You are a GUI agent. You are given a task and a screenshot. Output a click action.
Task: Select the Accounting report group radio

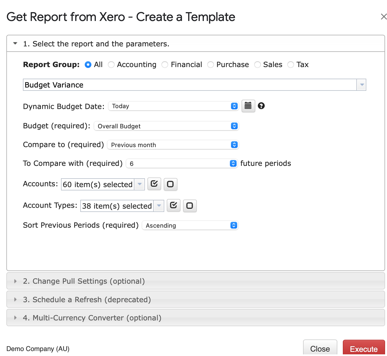click(x=111, y=65)
